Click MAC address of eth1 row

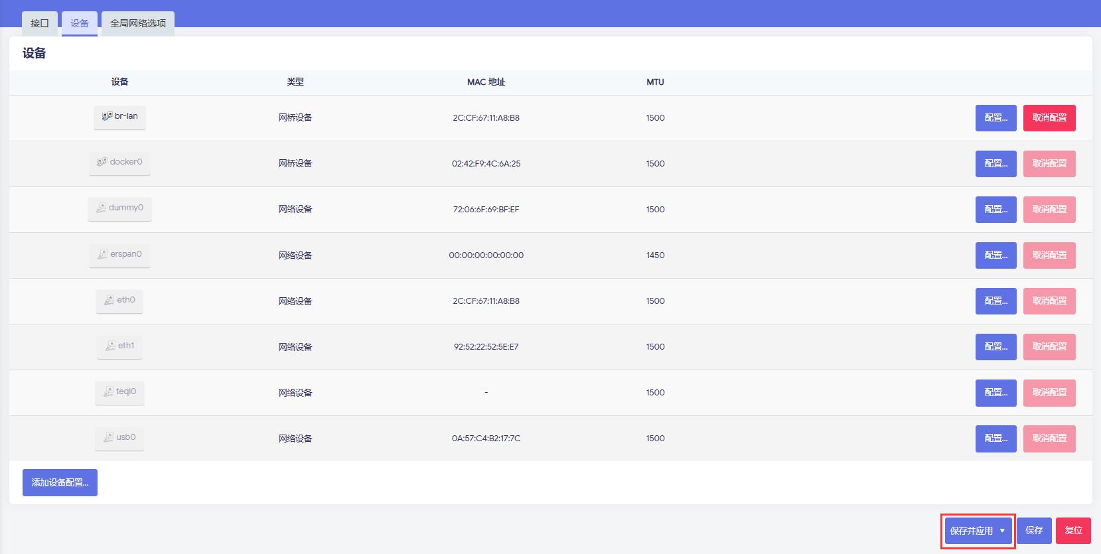click(x=486, y=347)
